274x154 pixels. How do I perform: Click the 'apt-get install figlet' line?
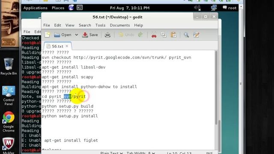click(x=71, y=140)
